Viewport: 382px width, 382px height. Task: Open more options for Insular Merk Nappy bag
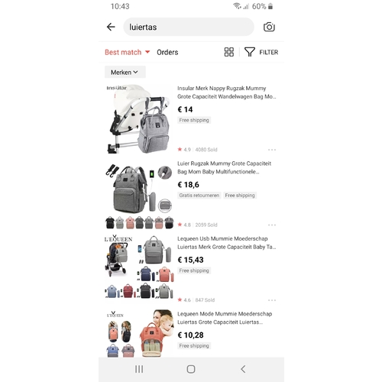click(272, 150)
